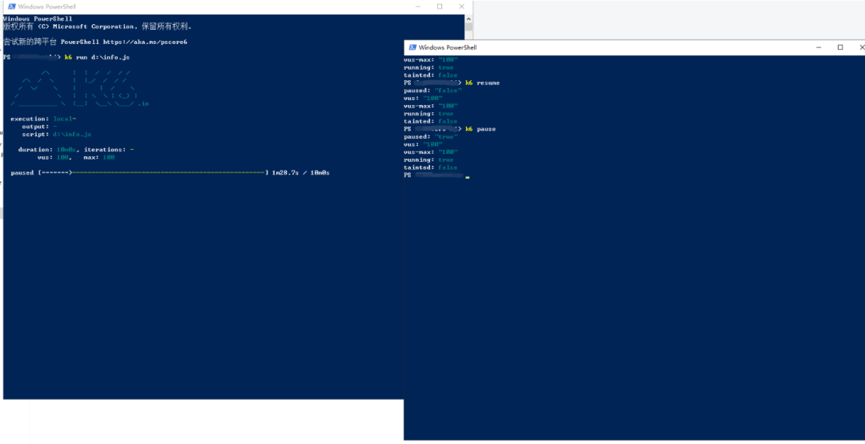Minimize the back PowerShell window
Screen dimensions: 865x444
click(x=418, y=6)
